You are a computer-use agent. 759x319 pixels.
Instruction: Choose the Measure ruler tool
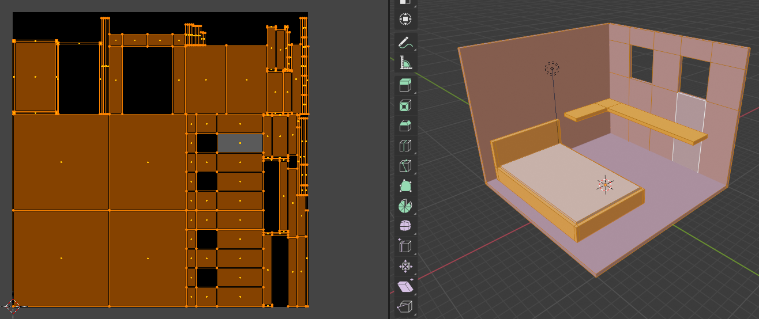click(x=405, y=62)
